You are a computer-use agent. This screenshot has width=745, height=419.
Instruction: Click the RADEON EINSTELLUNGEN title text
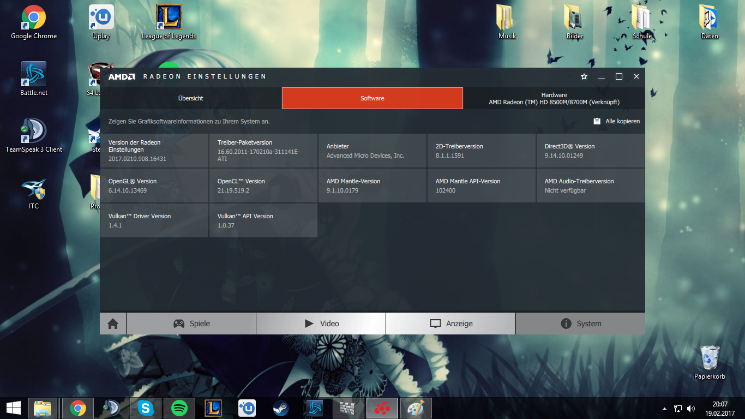point(205,77)
